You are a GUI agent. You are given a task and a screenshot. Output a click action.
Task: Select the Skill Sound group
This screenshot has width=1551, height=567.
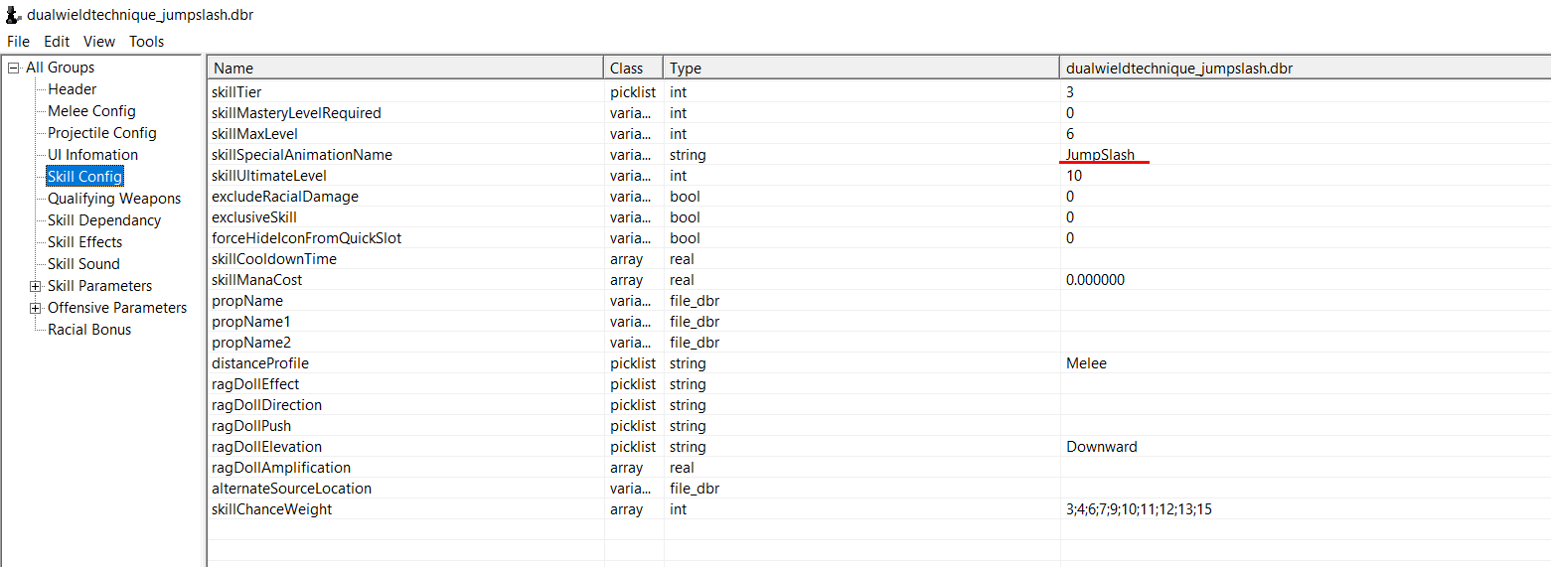[x=83, y=264]
